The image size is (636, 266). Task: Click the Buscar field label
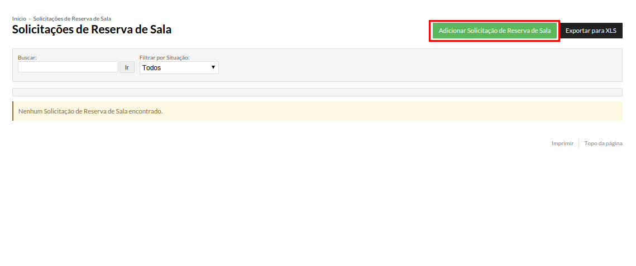click(27, 58)
